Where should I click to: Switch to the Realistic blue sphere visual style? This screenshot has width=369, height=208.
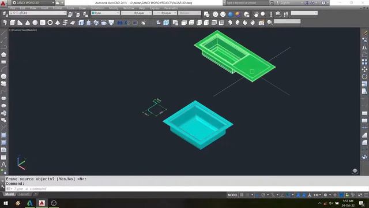point(231,14)
